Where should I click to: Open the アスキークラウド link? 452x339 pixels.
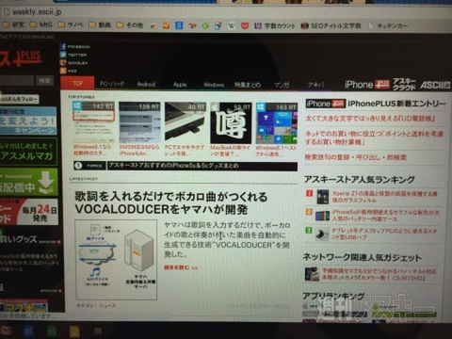click(x=404, y=84)
